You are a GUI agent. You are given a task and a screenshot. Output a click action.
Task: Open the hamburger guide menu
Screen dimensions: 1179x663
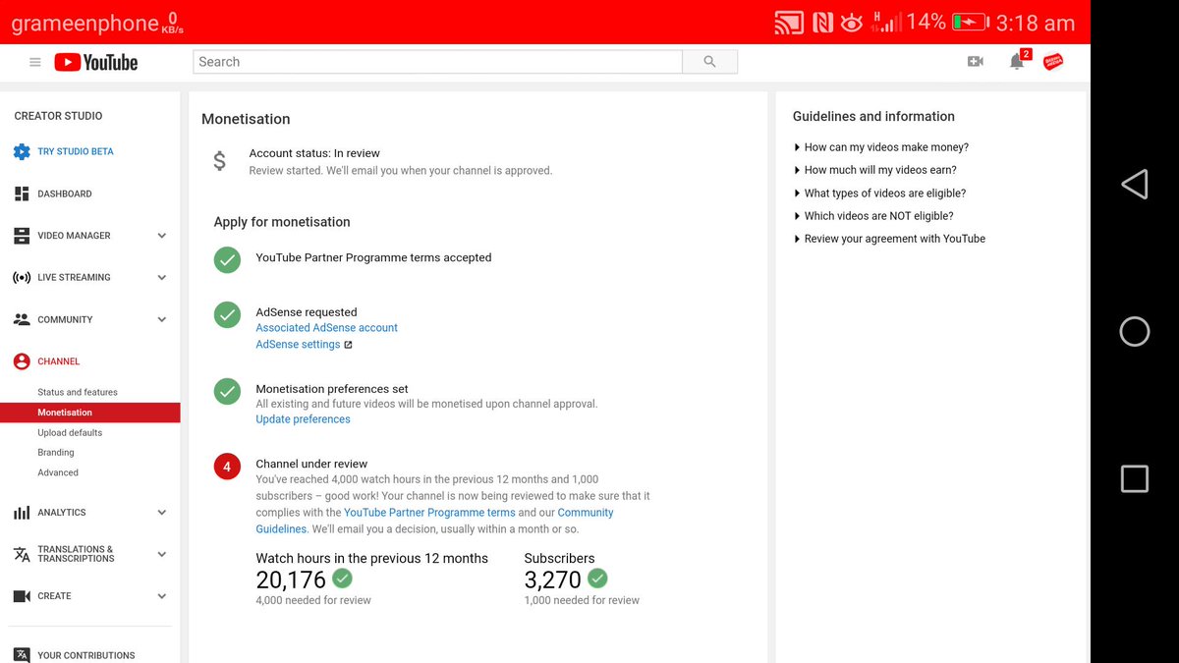tap(35, 62)
